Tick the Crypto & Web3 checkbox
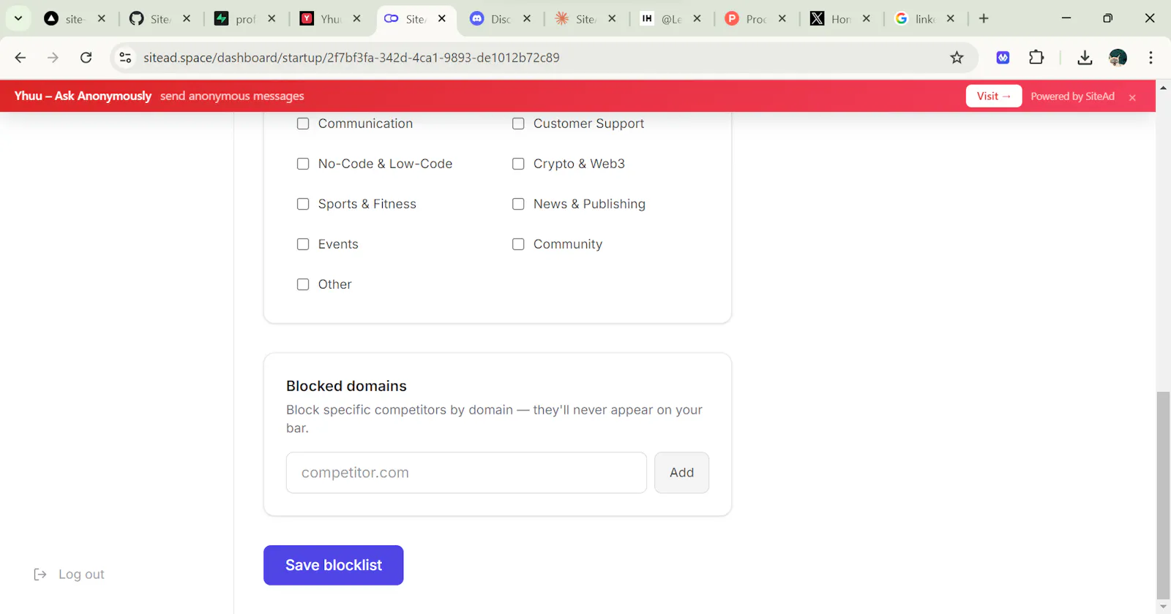 [518, 164]
